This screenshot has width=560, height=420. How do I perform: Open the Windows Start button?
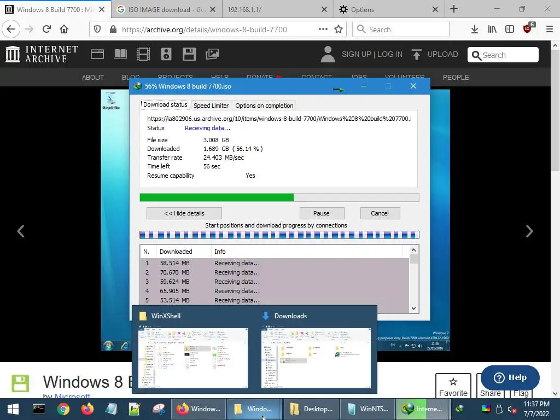pos(13,409)
